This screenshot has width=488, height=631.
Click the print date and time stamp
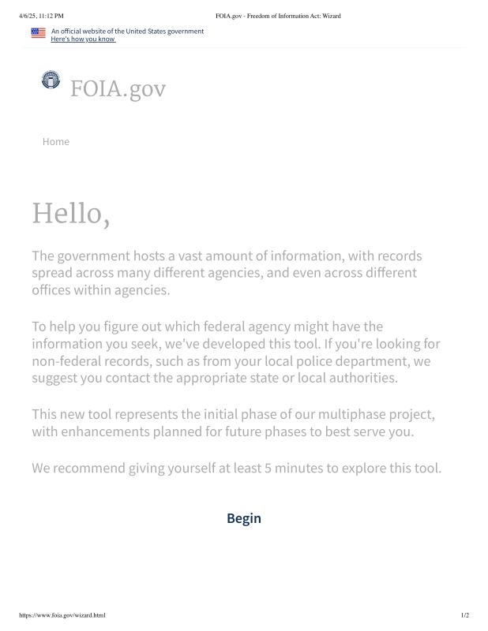click(41, 16)
